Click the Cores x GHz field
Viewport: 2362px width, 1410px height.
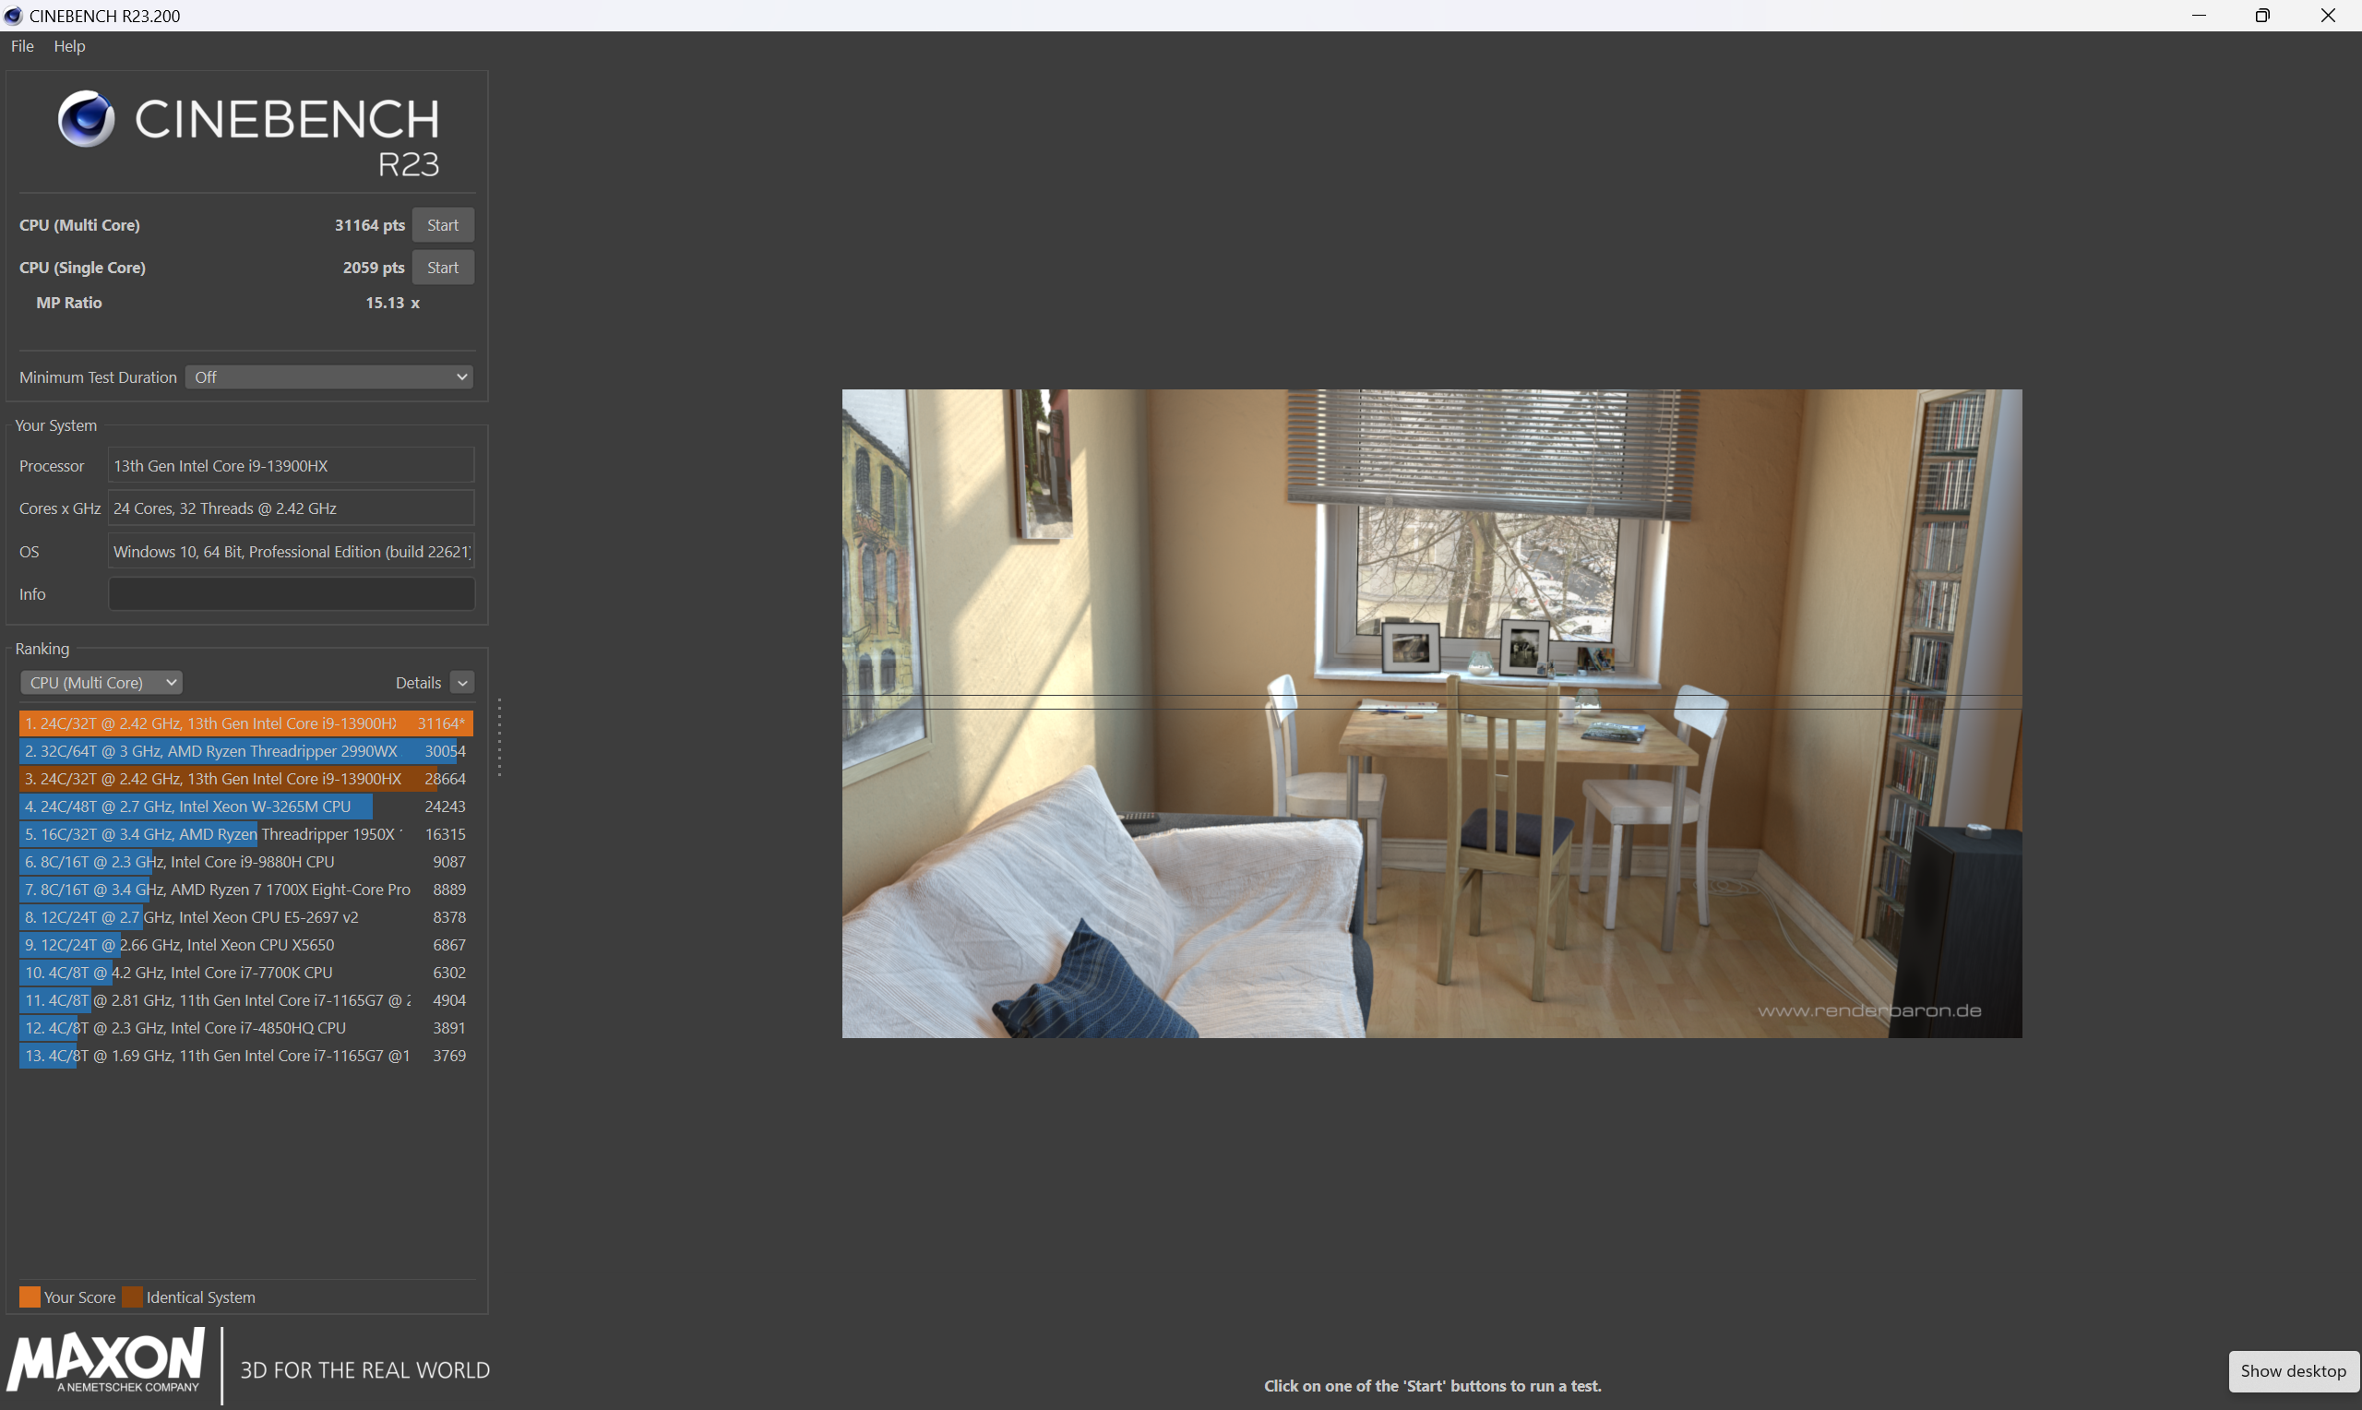click(291, 508)
